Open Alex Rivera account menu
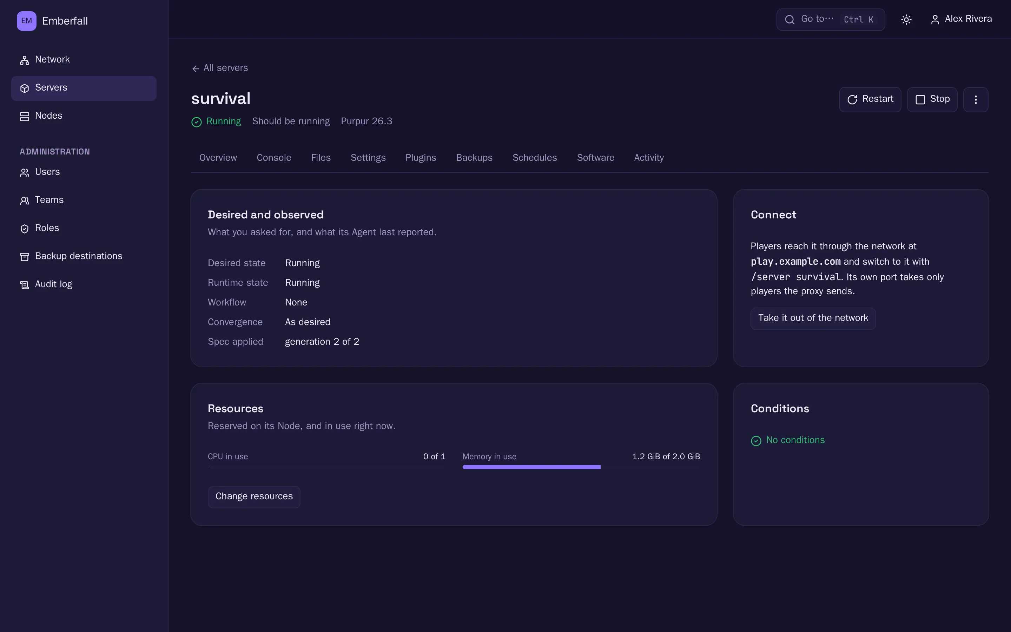Image resolution: width=1011 pixels, height=632 pixels. (x=961, y=19)
